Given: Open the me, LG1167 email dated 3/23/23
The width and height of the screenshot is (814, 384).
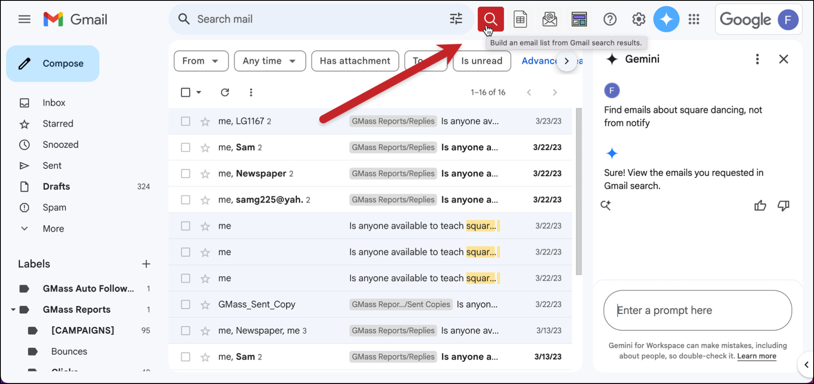Looking at the screenshot, I should pos(371,121).
